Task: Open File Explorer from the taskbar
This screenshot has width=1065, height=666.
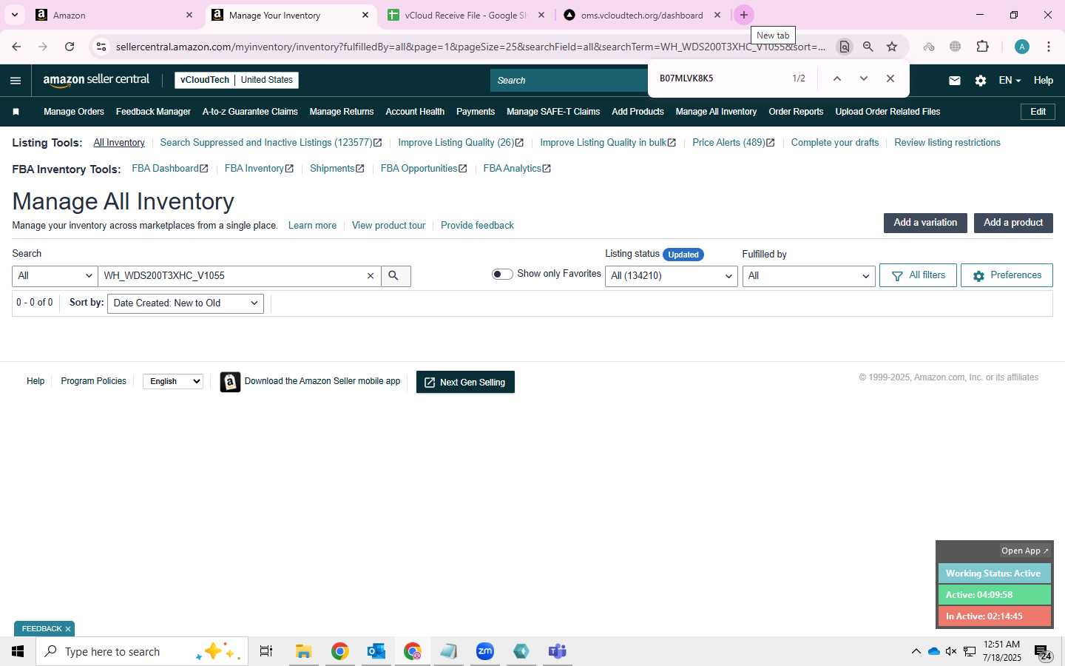Action: click(303, 651)
